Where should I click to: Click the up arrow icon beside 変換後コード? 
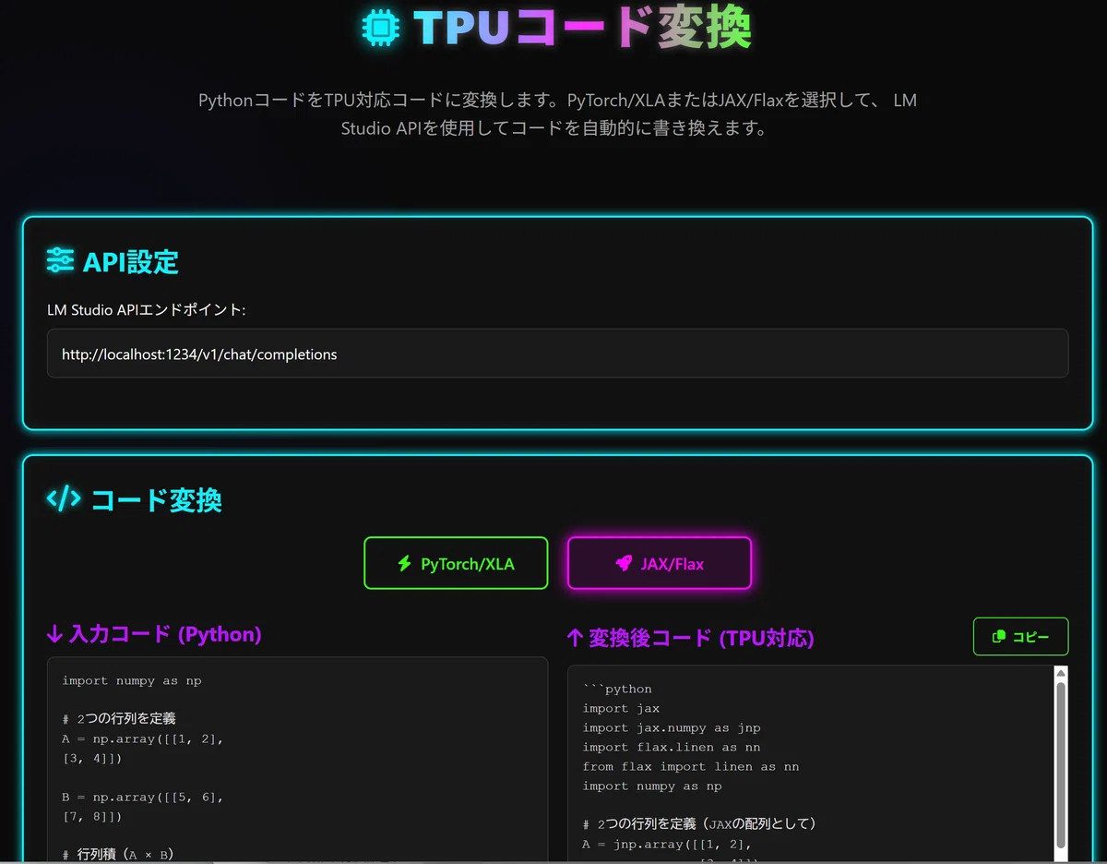[x=575, y=638]
